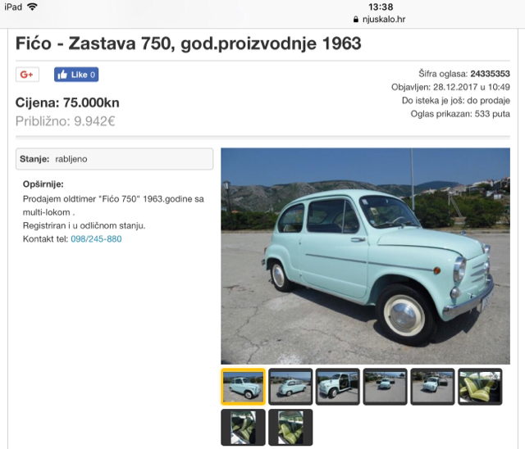View the thumbnail with open car door

(338, 387)
